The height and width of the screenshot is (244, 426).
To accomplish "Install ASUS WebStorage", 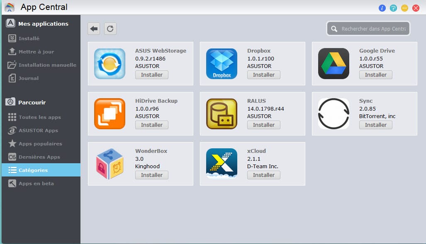I will [151, 75].
